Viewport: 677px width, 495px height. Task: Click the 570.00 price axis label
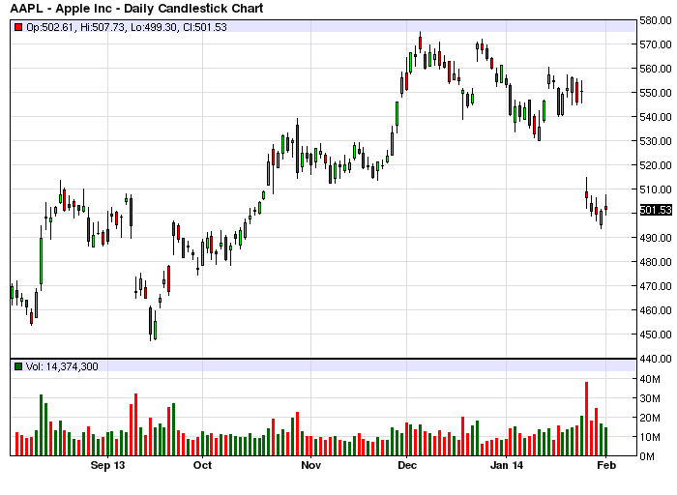(656, 44)
